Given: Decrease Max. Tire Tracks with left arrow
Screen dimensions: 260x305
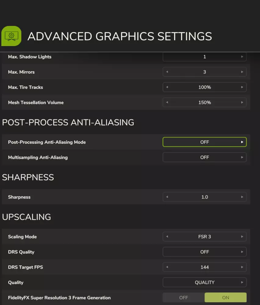Looking at the screenshot, I should coord(167,87).
